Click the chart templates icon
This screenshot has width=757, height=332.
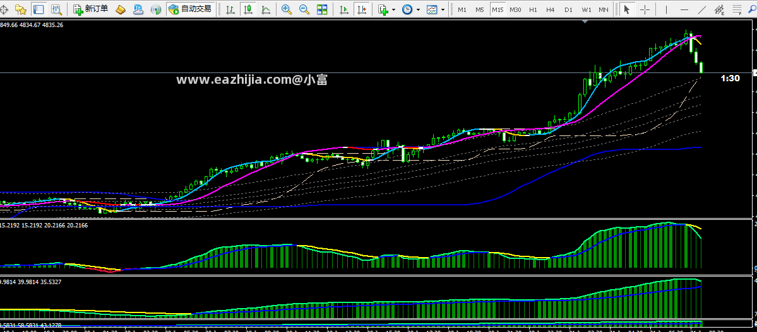click(x=432, y=9)
